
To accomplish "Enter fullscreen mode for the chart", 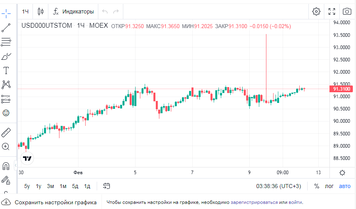I will pyautogui.click(x=332, y=11).
